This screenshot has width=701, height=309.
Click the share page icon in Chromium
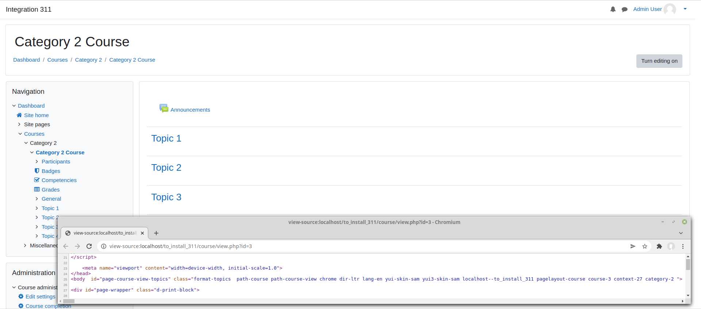coord(633,246)
